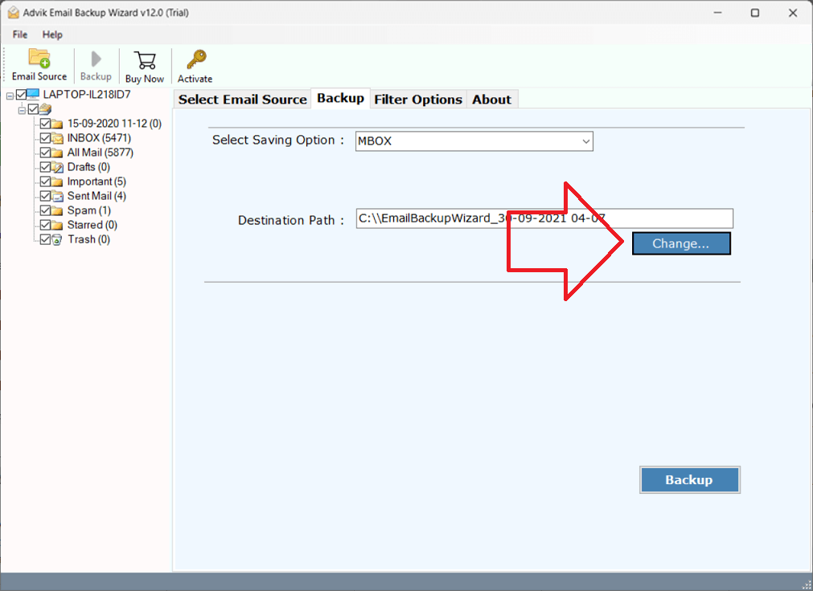Uncheck the Trash (0) checkbox
813x591 pixels.
[45, 239]
